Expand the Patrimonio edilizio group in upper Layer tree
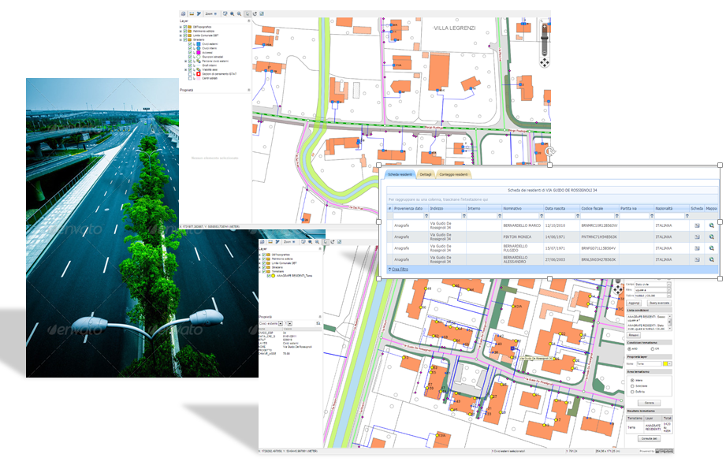 181,31
